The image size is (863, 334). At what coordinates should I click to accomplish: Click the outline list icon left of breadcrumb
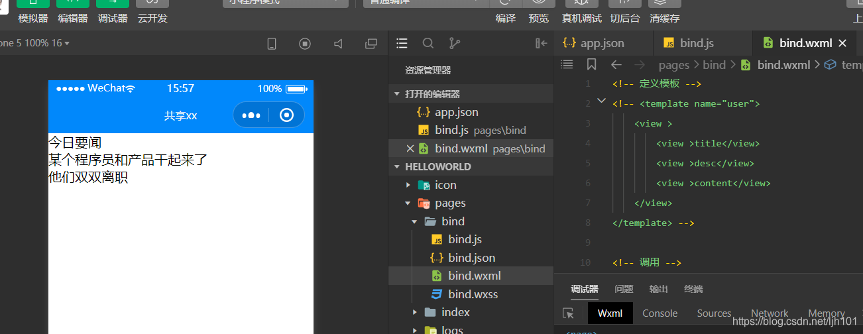coord(567,64)
